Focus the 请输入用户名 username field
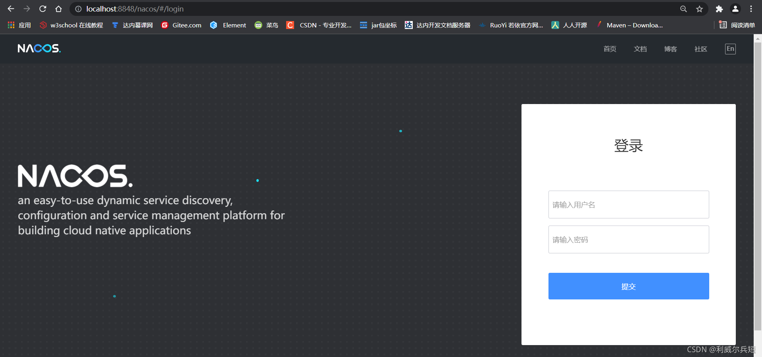 click(x=629, y=205)
